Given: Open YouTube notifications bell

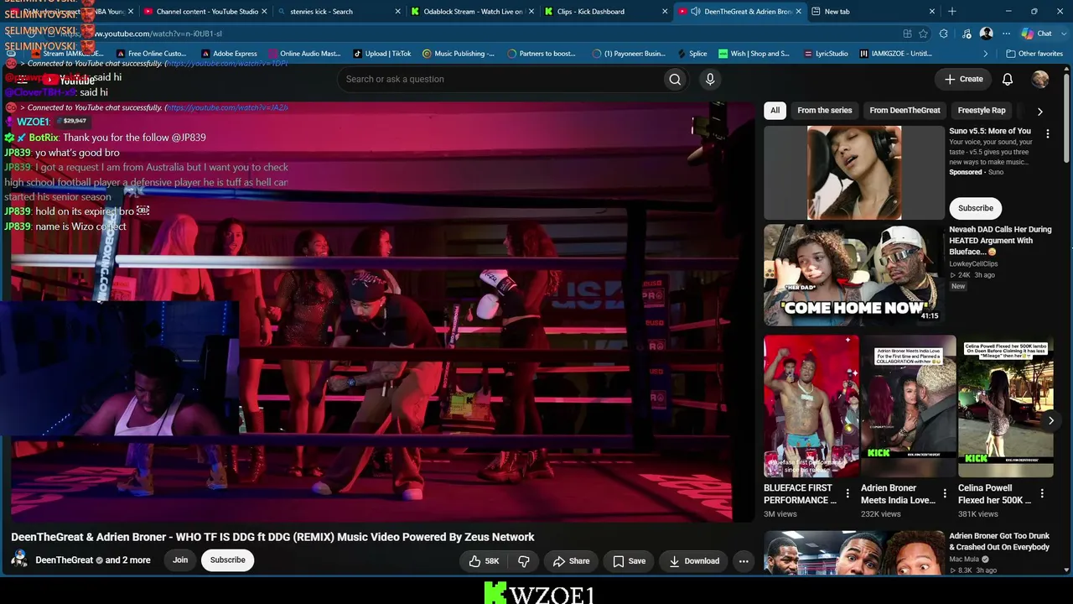Looking at the screenshot, I should pyautogui.click(x=1008, y=79).
